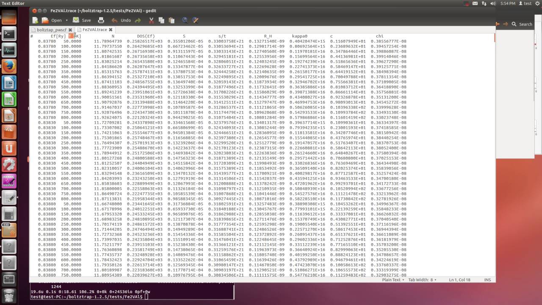Click the Ln 1, Col 18 status
The width and height of the screenshot is (542, 305).
[459, 280]
